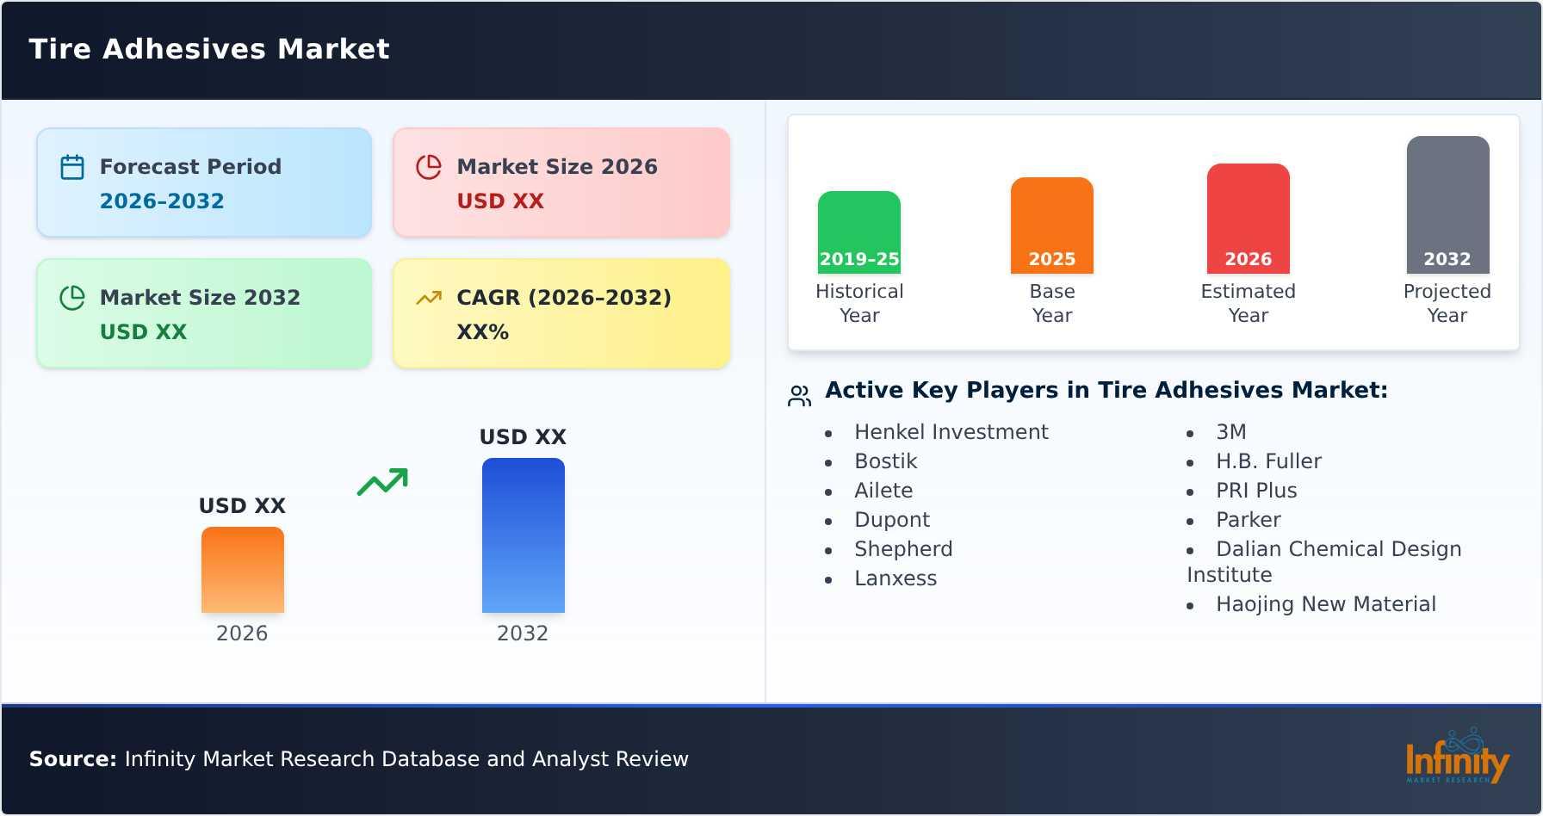Click the green 2019-25 Historical Year bar
Image resolution: width=1543 pixels, height=816 pixels.
pos(859,232)
